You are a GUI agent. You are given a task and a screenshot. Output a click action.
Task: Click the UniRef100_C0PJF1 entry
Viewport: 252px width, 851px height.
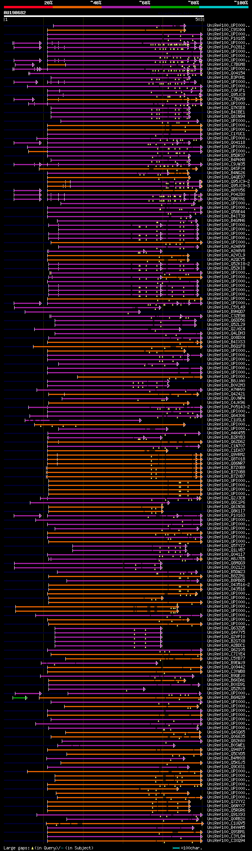click(226, 90)
